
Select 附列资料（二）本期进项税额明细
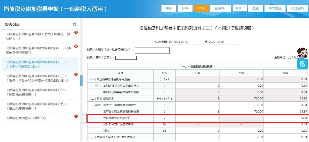tap(40, 64)
